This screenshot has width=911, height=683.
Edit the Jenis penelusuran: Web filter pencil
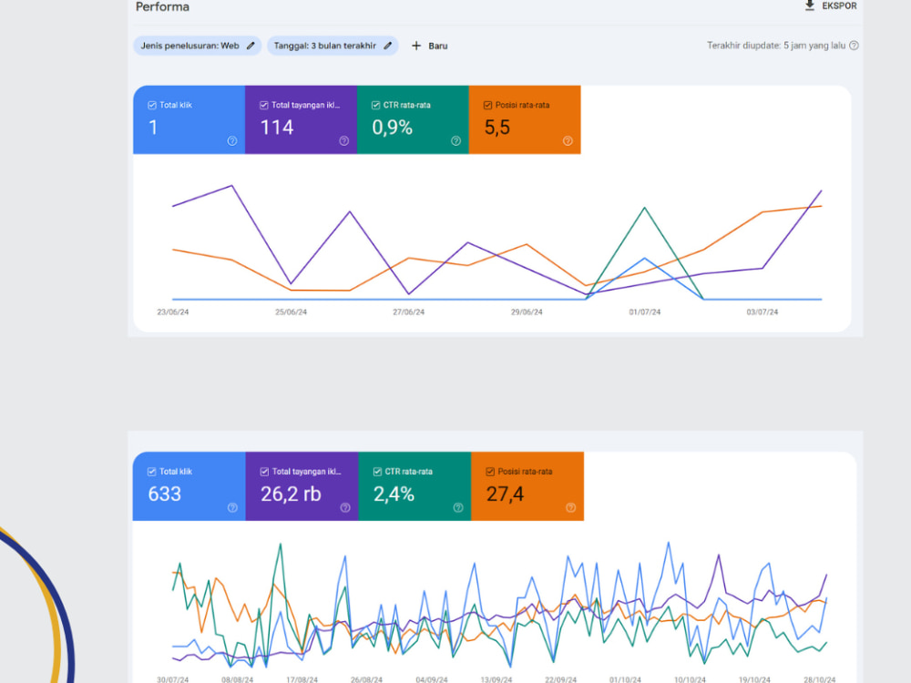pyautogui.click(x=251, y=46)
